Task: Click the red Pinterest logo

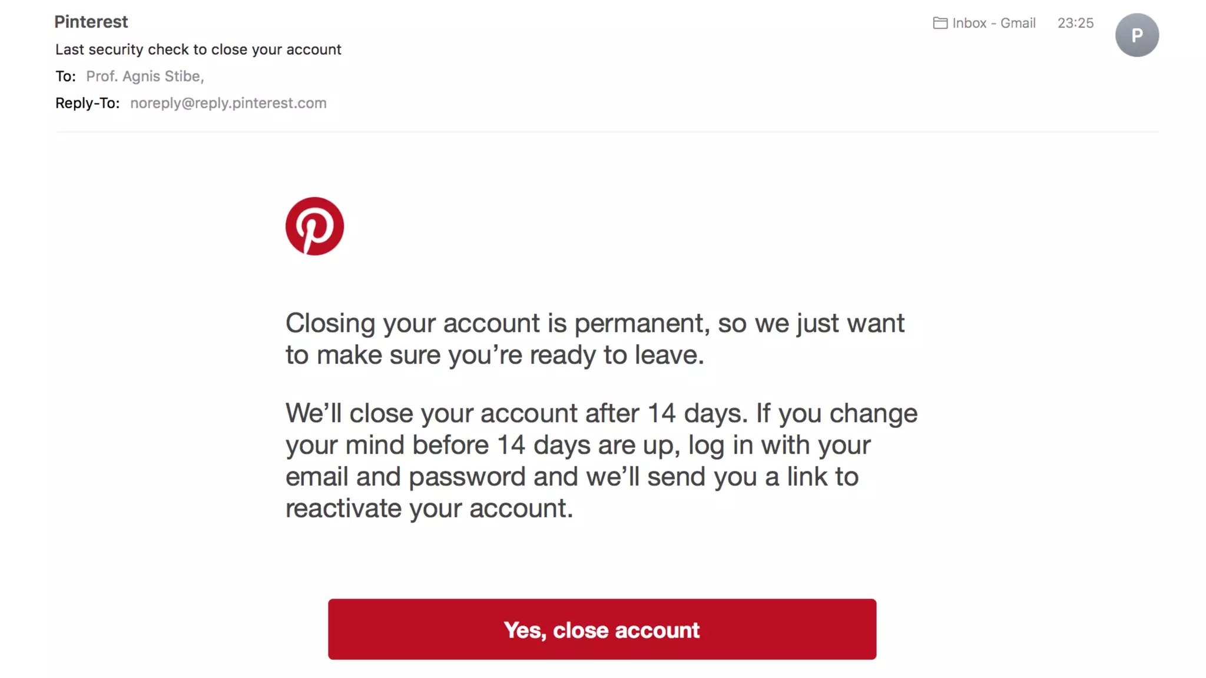Action: [314, 226]
